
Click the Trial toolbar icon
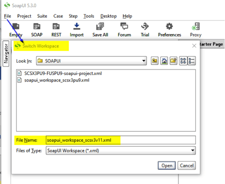coord(145,26)
